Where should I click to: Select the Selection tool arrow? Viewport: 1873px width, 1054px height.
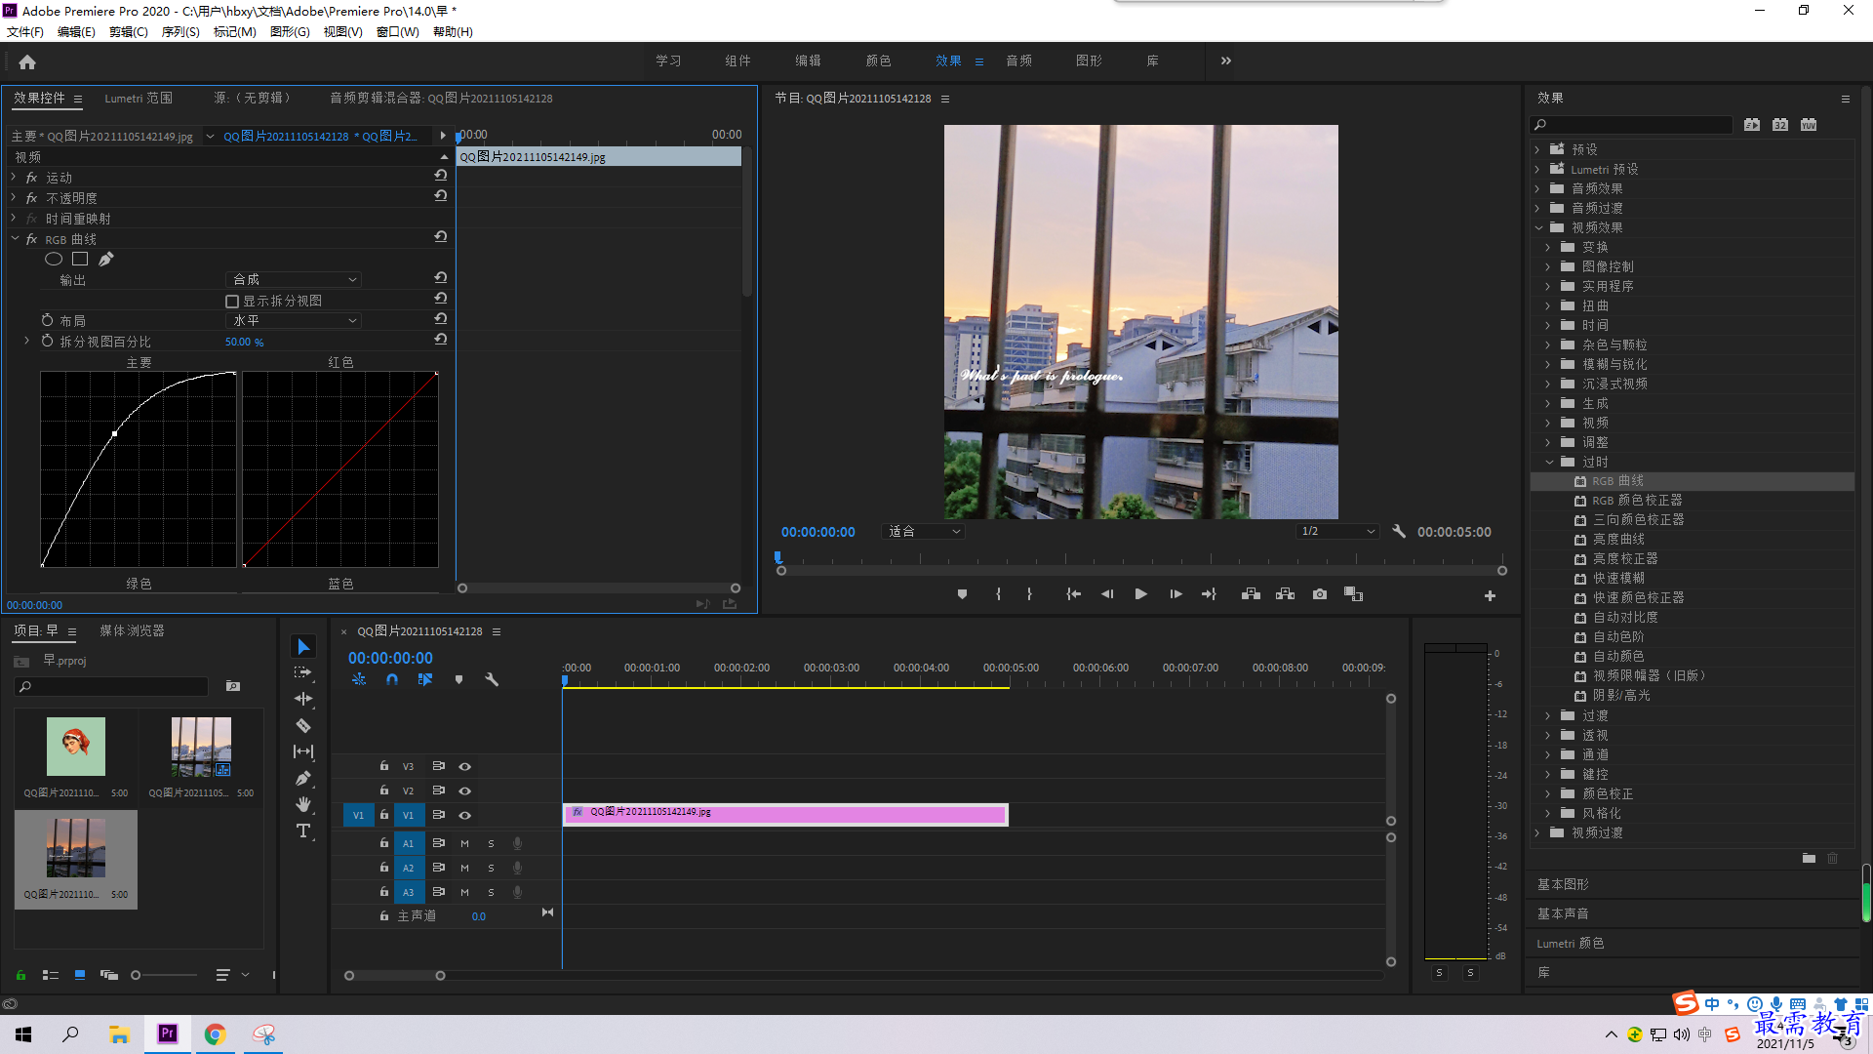point(303,647)
